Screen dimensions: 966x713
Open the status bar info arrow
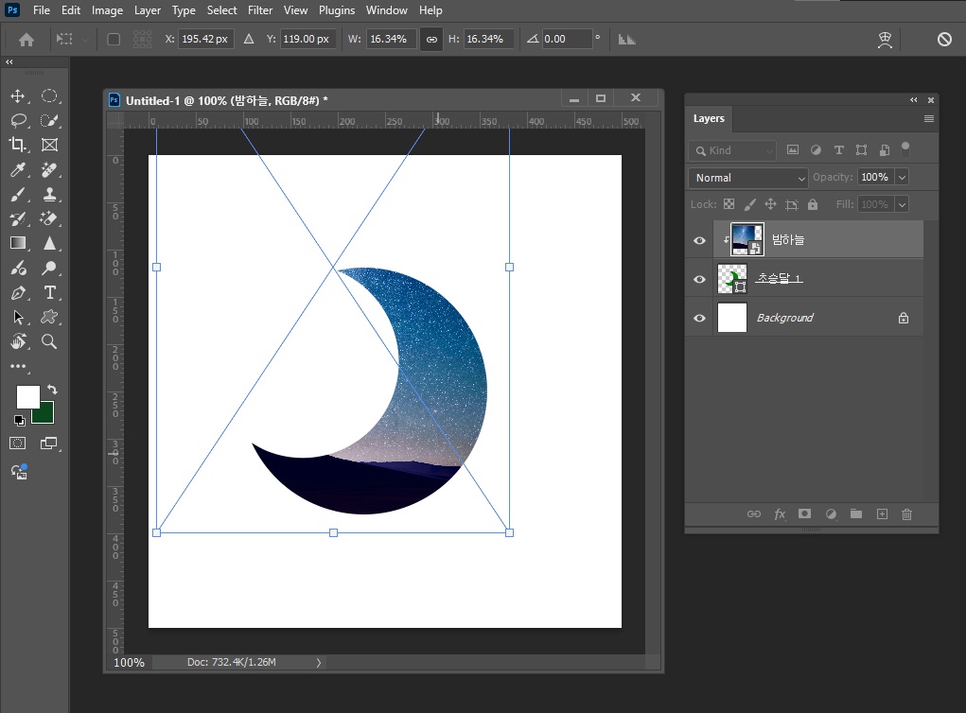coord(319,663)
